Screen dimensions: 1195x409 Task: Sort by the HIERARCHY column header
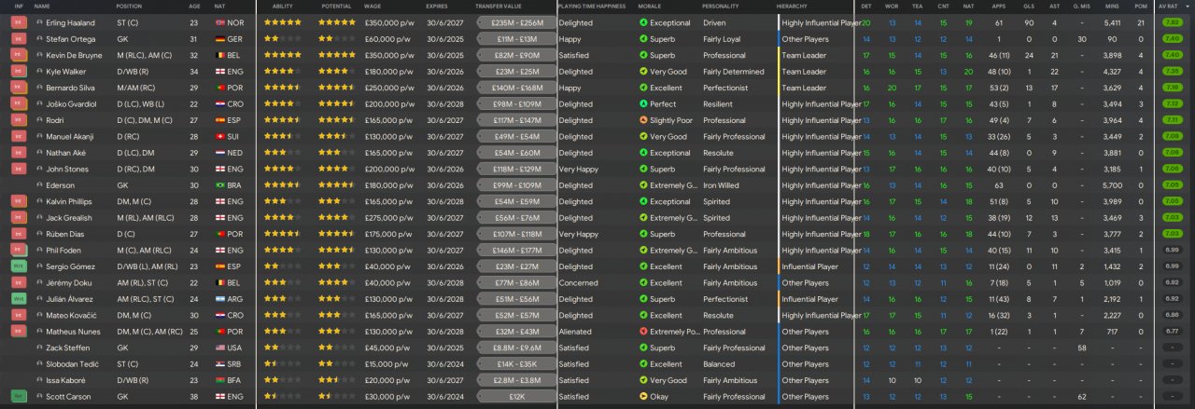pyautogui.click(x=792, y=7)
